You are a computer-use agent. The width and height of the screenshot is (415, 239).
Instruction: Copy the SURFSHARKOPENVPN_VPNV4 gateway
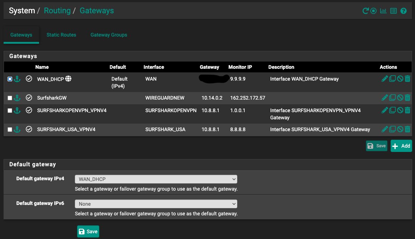pos(392,110)
